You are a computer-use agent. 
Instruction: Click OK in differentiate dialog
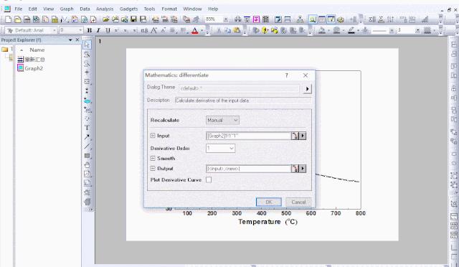click(x=269, y=202)
